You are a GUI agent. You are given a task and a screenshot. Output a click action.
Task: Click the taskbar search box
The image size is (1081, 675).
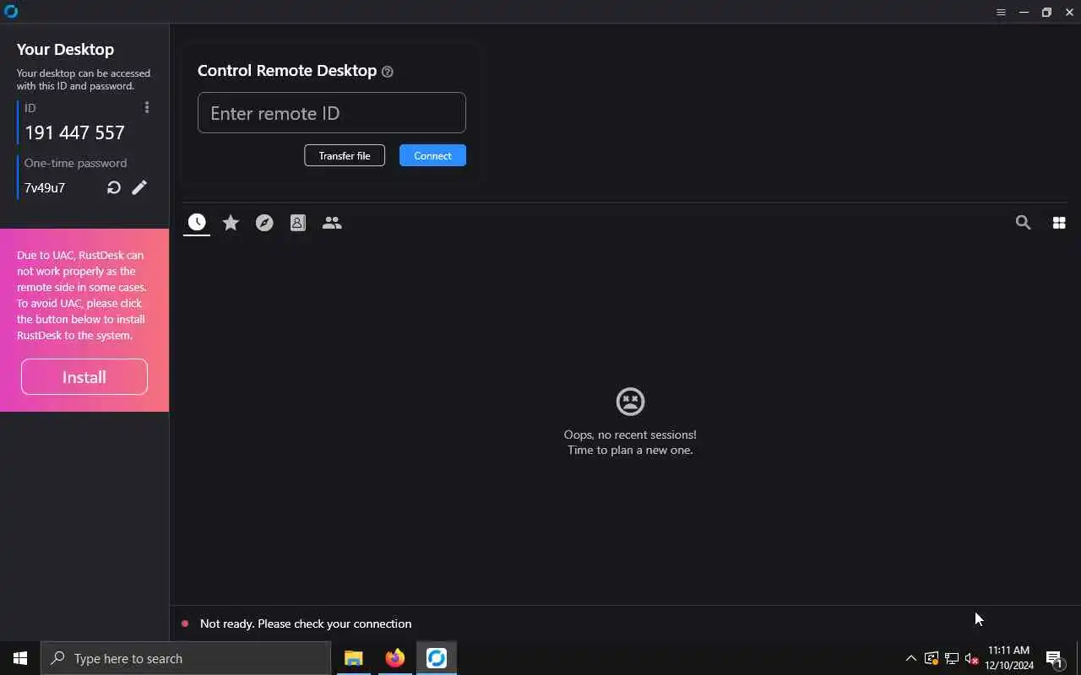[x=186, y=658]
